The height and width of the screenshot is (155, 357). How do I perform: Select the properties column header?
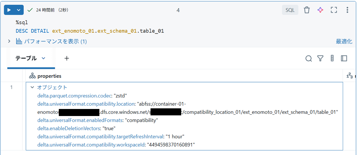point(184,76)
